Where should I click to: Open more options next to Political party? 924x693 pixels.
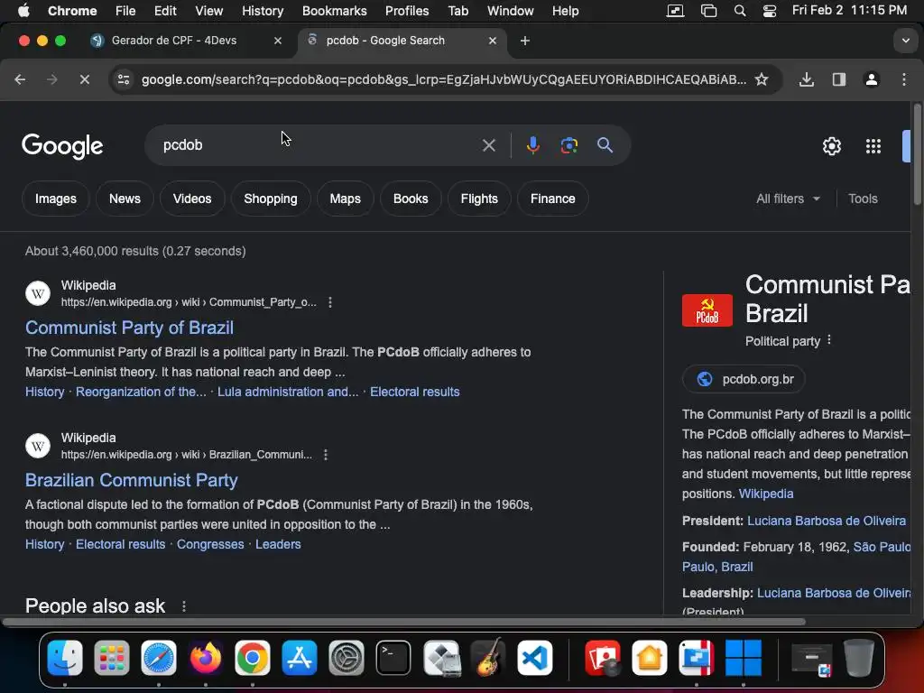[828, 340]
